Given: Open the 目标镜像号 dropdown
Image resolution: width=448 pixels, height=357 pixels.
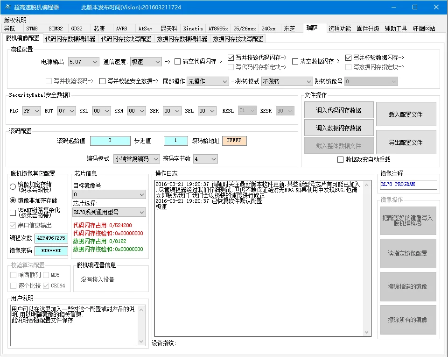Looking at the screenshot, I should pos(109,194).
